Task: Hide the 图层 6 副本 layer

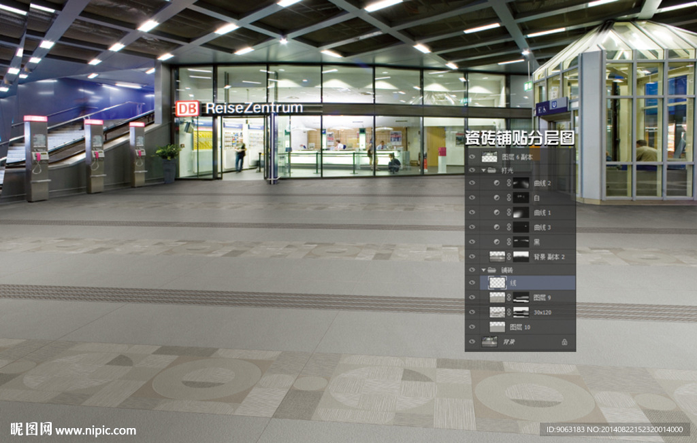Action: click(x=472, y=157)
